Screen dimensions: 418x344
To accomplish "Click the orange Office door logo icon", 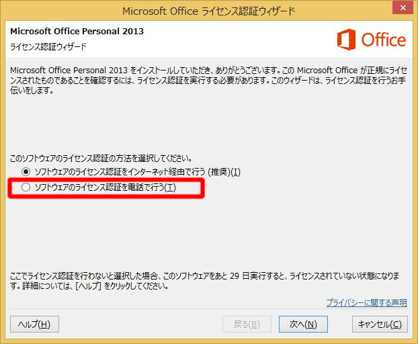I will click(346, 40).
